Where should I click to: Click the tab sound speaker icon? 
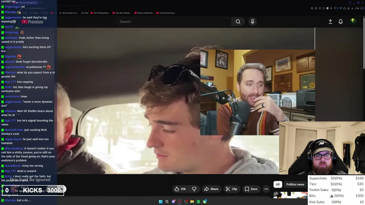[341, 8]
